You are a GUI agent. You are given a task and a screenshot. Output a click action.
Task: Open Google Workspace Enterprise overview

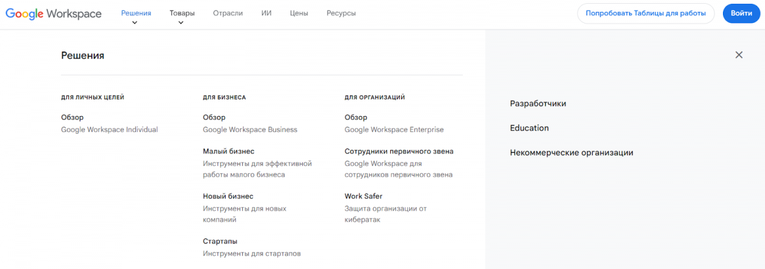(x=394, y=124)
